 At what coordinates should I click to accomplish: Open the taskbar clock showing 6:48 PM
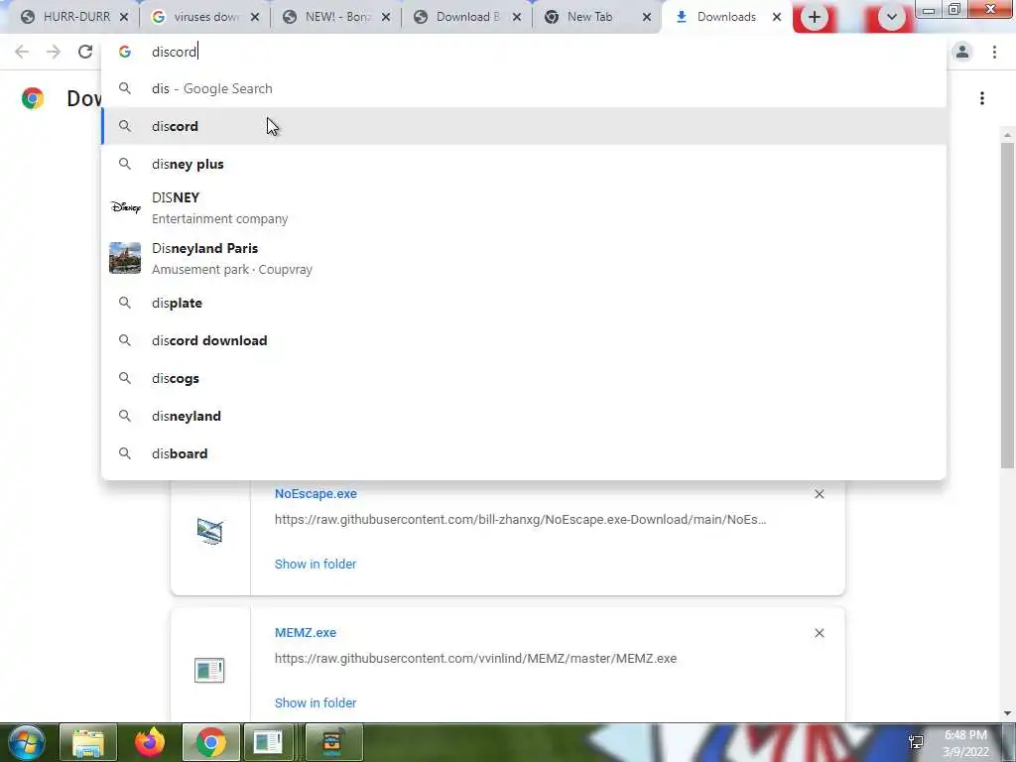(965, 744)
